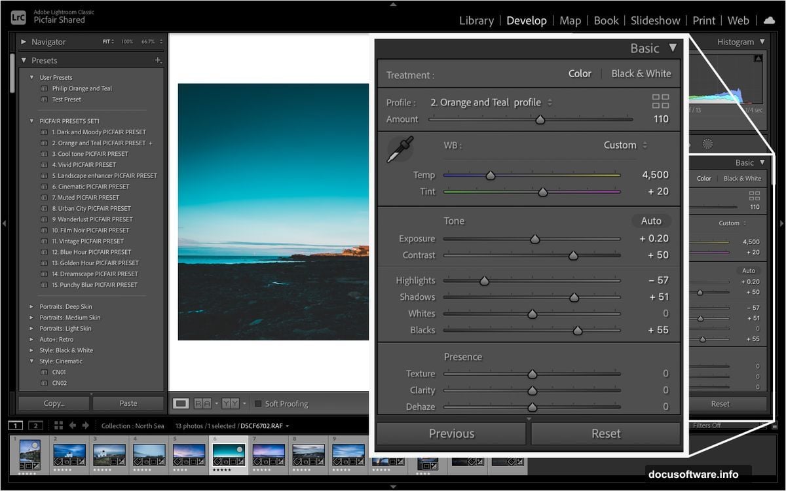786x491 pixels.
Task: Apply Auto tone adjustments
Action: click(x=650, y=221)
